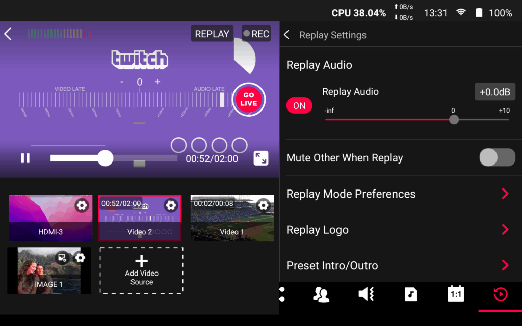Image resolution: width=522 pixels, height=326 pixels.
Task: Open the audio mixer tab icon
Action: (366, 294)
